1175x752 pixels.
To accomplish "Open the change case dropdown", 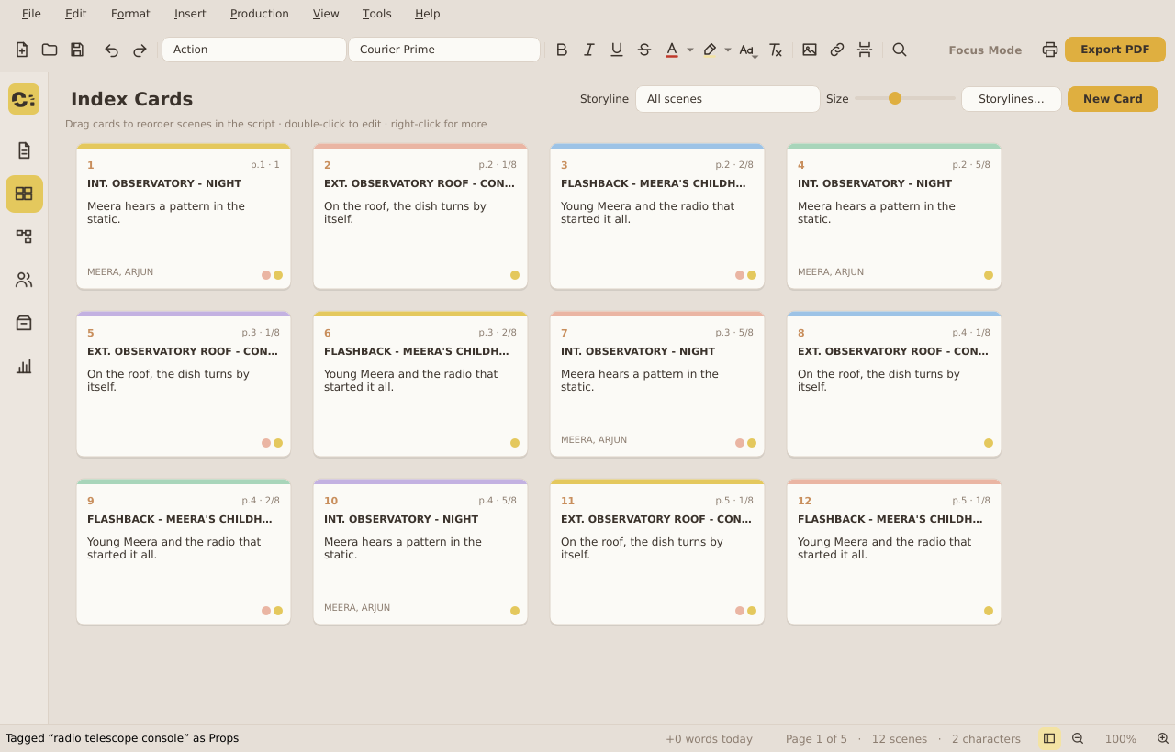I will (748, 50).
